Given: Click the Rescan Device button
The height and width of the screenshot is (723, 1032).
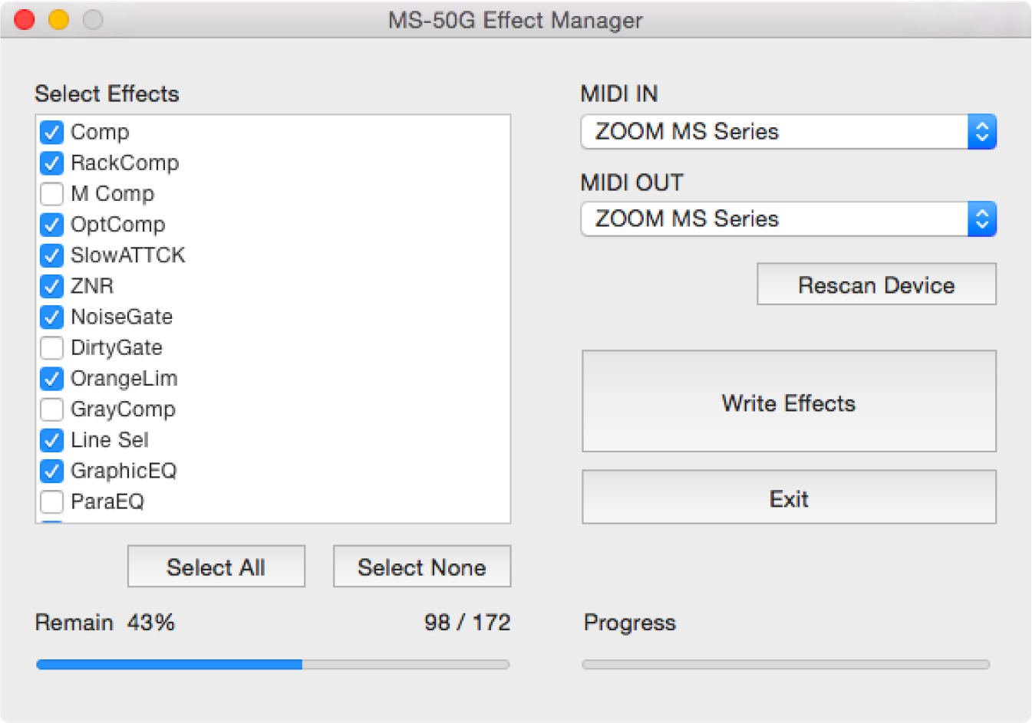Looking at the screenshot, I should (x=875, y=284).
